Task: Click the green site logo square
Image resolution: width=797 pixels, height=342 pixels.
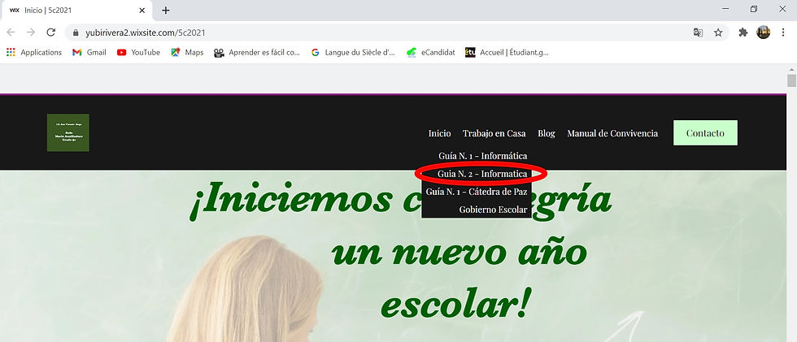Action: 68,132
